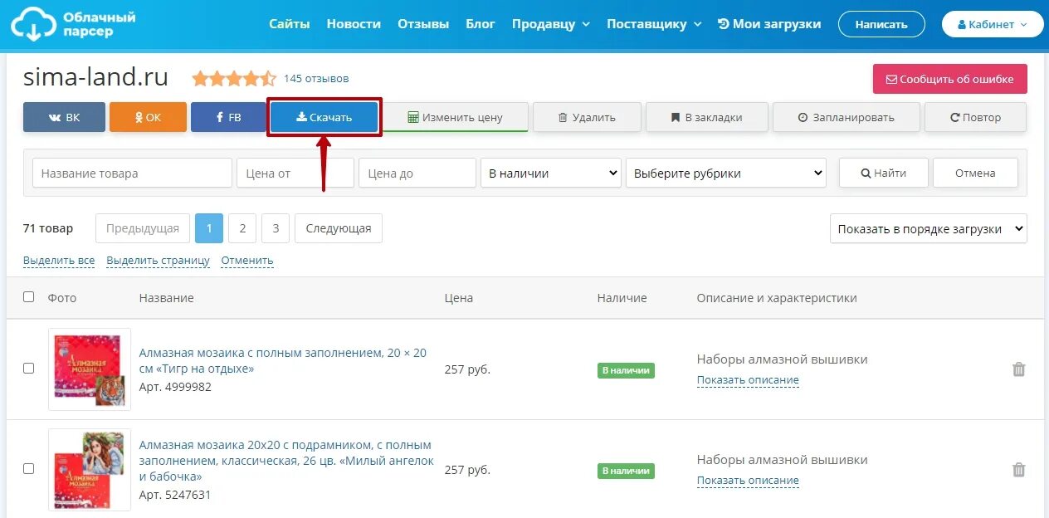This screenshot has height=518, width=1049.
Task: Click the 71 товар count text
Action: point(48,228)
